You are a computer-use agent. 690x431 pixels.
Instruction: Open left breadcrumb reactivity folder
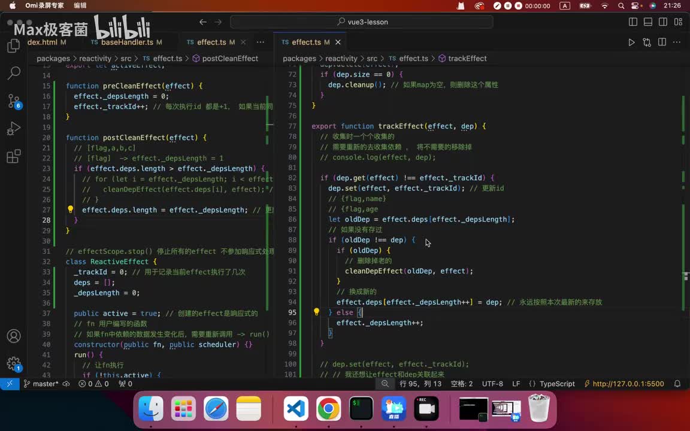point(95,59)
